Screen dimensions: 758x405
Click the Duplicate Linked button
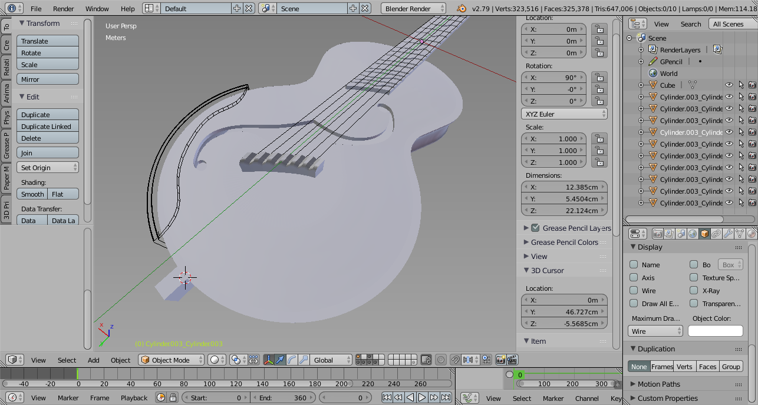(48, 127)
